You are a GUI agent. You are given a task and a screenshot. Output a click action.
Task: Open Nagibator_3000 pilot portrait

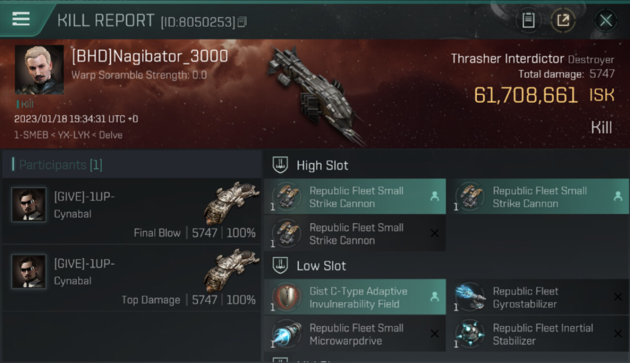(39, 70)
